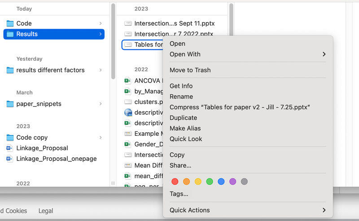Apply the purple color tag

click(232, 182)
